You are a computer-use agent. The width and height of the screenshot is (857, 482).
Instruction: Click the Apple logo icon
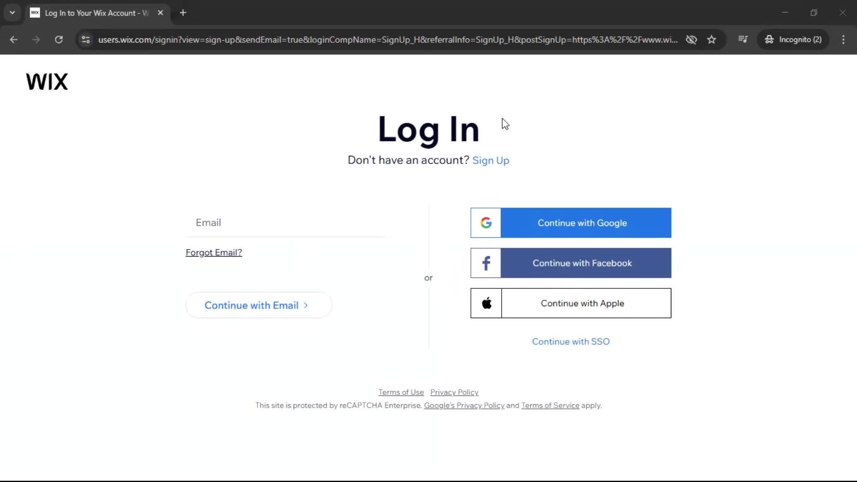[487, 303]
